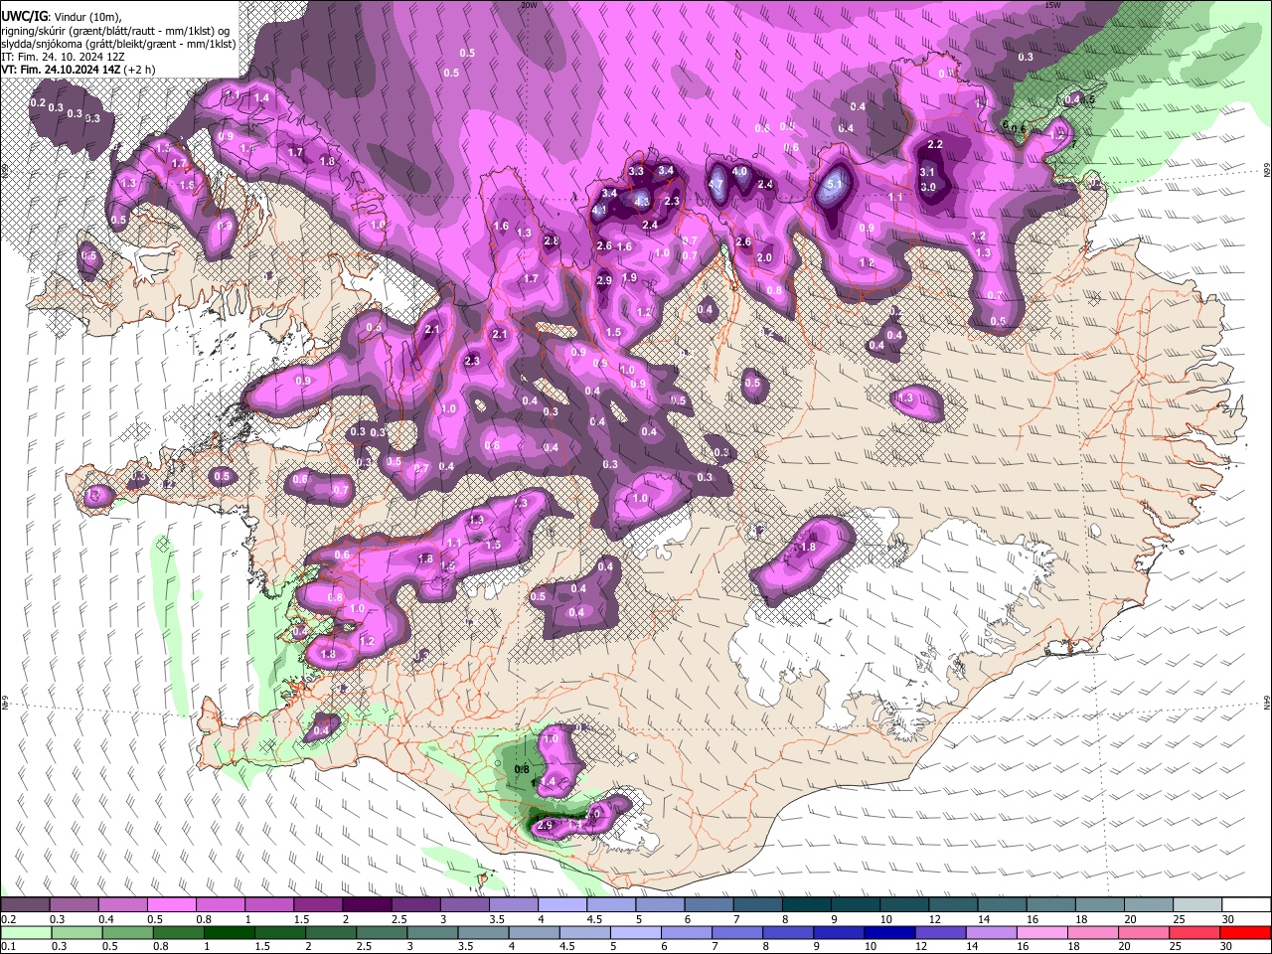This screenshot has width=1272, height=954.
Task: Click the map value '3.1'
Action: click(928, 173)
